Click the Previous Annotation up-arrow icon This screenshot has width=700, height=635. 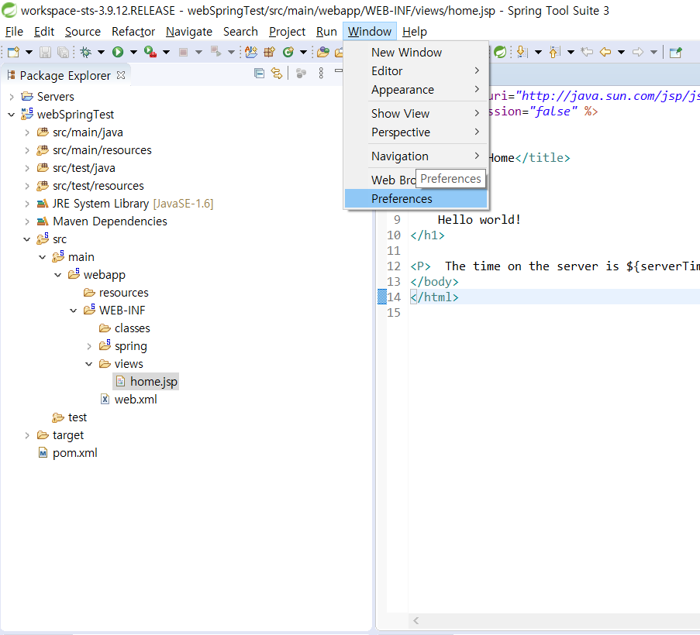coord(554,52)
